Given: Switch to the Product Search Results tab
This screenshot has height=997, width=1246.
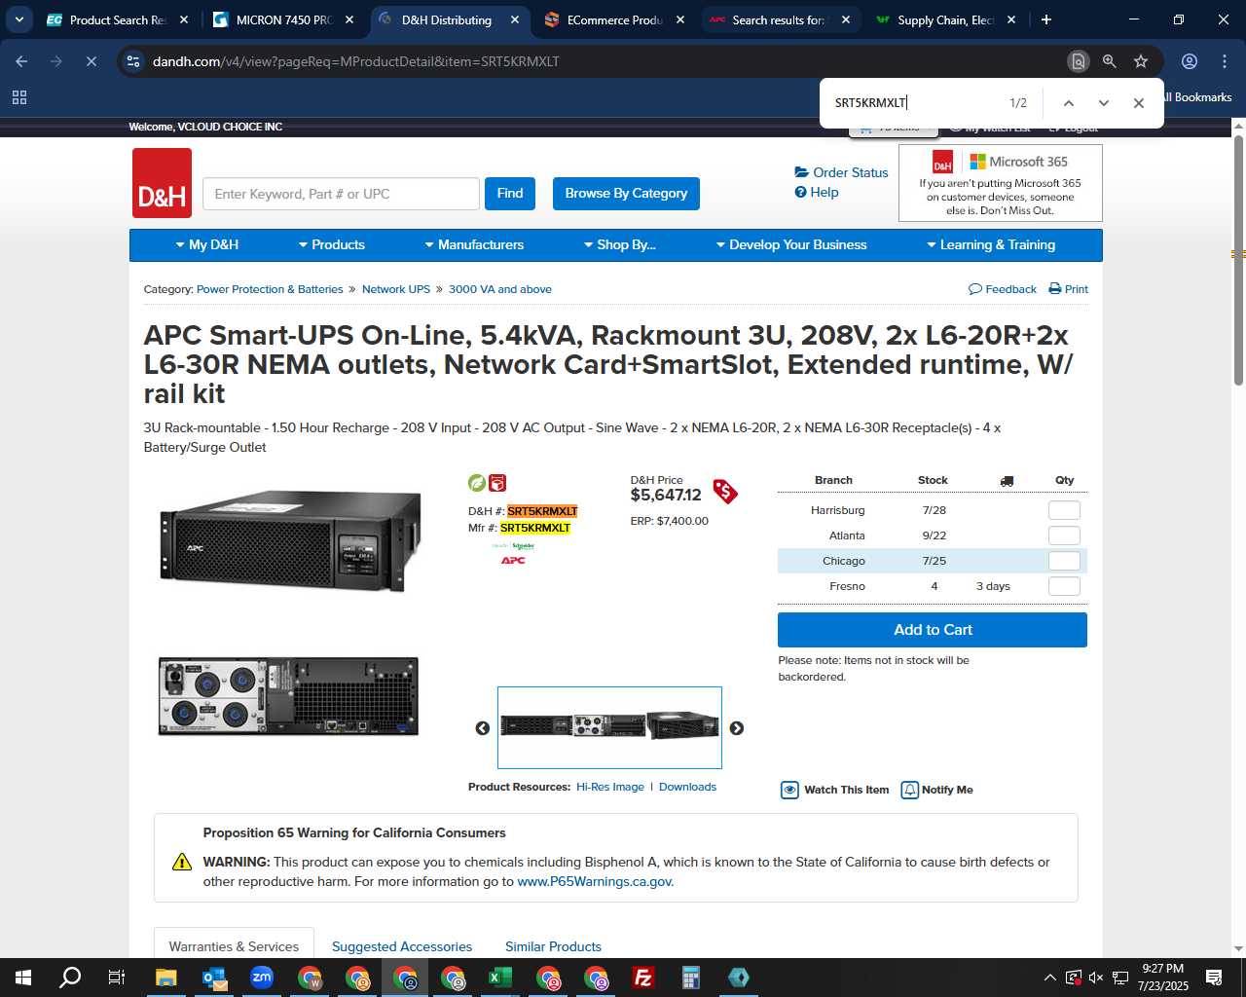Looking at the screenshot, I should [117, 19].
